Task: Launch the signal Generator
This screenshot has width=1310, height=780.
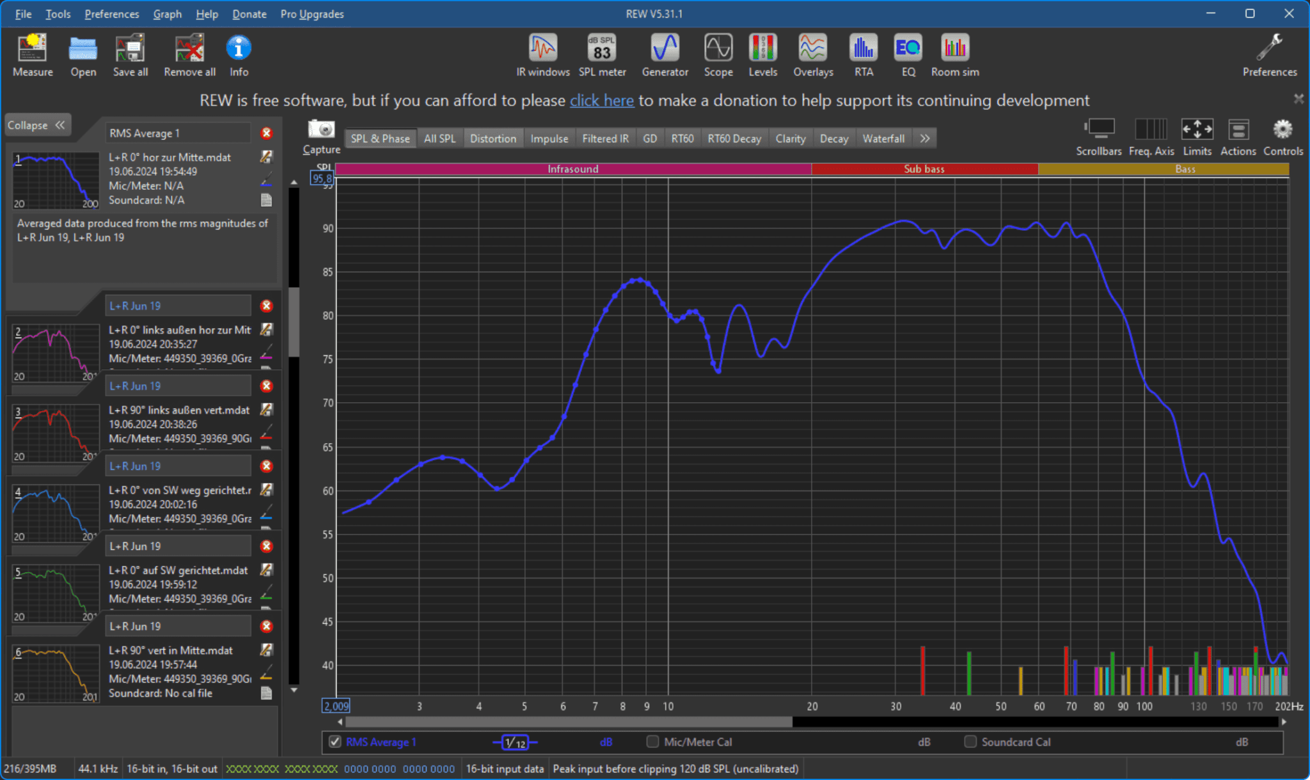Action: pyautogui.click(x=665, y=55)
